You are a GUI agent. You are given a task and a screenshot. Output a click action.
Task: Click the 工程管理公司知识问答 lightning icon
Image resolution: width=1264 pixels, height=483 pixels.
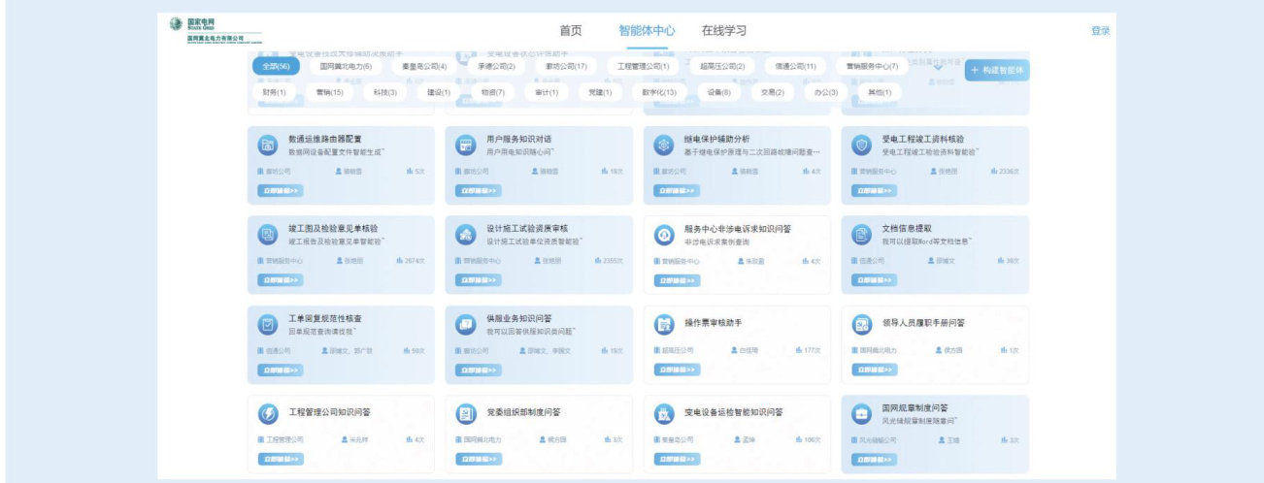(x=267, y=414)
